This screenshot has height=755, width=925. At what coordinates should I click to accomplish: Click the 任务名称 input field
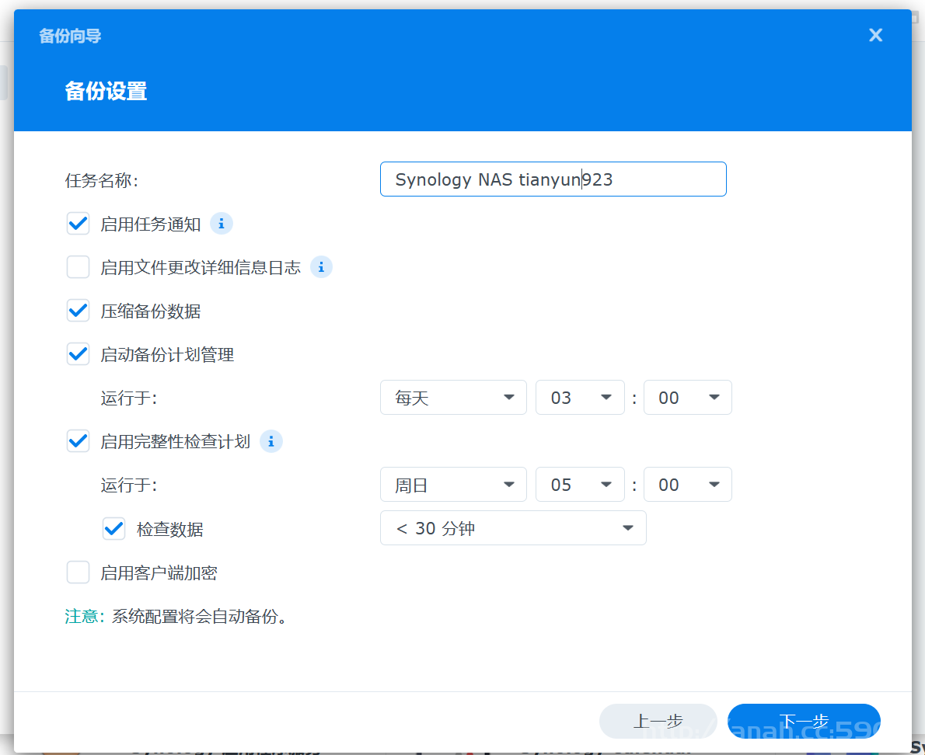point(553,179)
